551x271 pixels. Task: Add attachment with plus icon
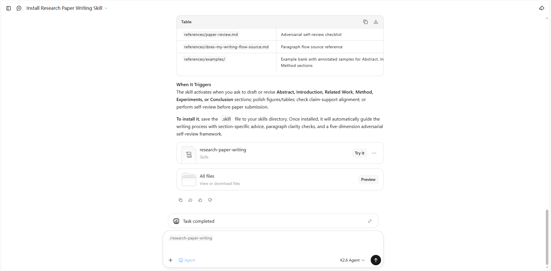coord(171,260)
